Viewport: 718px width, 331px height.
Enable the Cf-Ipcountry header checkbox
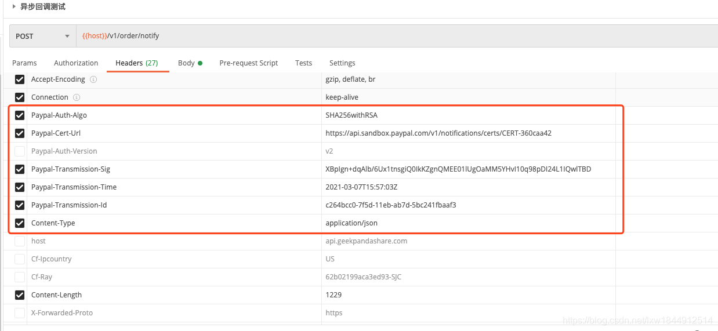pyautogui.click(x=20, y=259)
